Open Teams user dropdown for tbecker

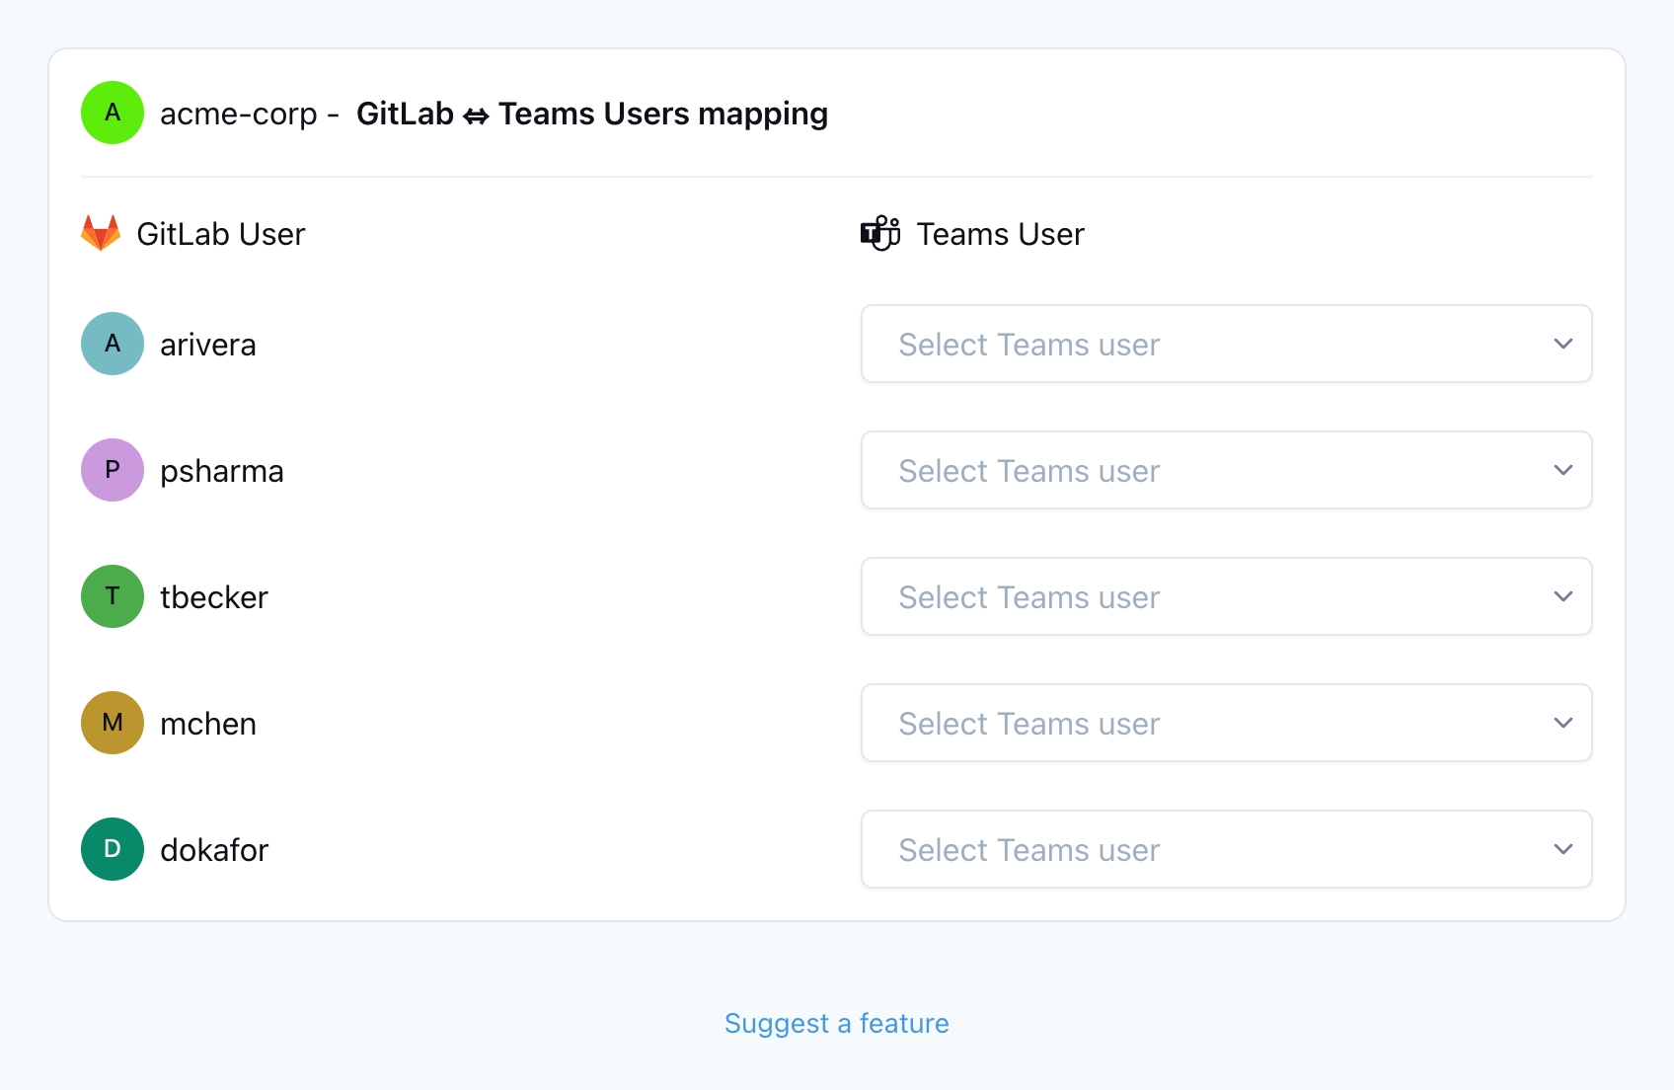(x=1227, y=596)
